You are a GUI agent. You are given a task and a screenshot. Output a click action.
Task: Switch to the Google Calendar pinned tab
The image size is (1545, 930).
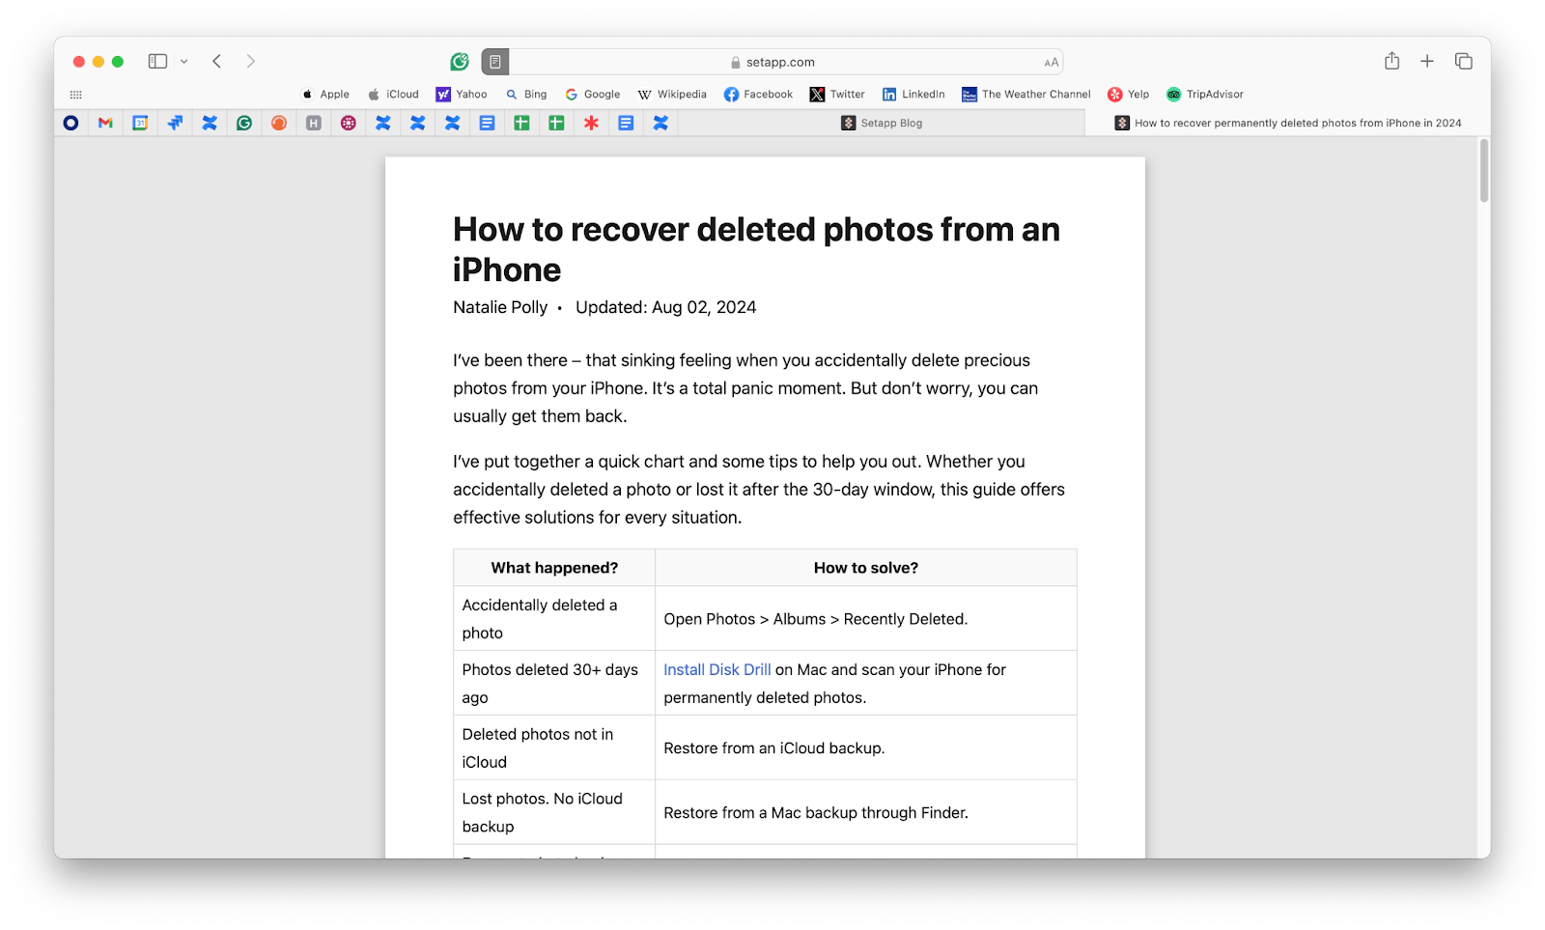[x=140, y=123]
